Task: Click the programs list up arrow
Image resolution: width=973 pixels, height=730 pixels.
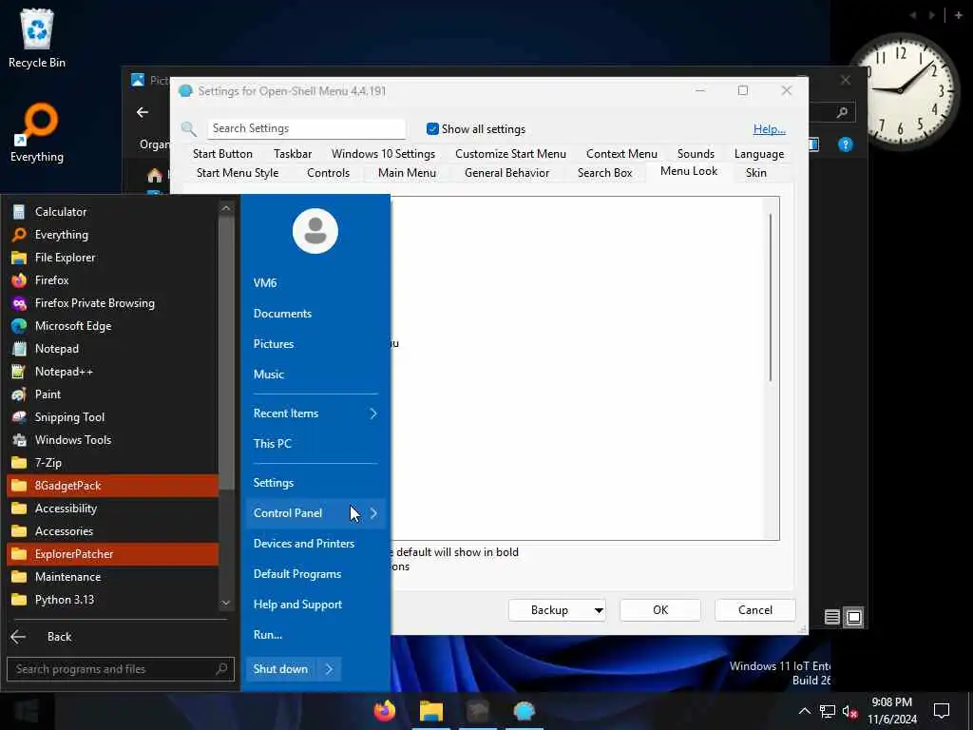Action: pyautogui.click(x=226, y=208)
